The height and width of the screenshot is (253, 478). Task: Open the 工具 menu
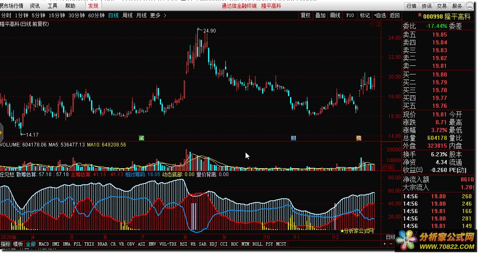click(52, 6)
